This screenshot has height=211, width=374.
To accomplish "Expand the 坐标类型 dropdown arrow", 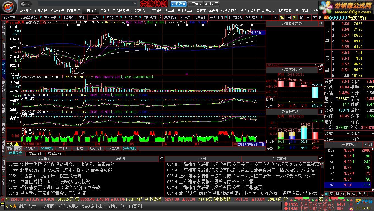I will tap(261, 17).
